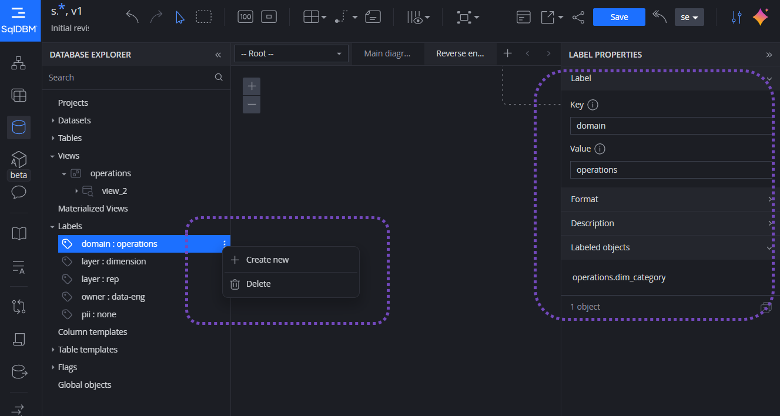Open the table grid sidebar icon
Viewport: 780px width, 416px height.
click(x=19, y=95)
